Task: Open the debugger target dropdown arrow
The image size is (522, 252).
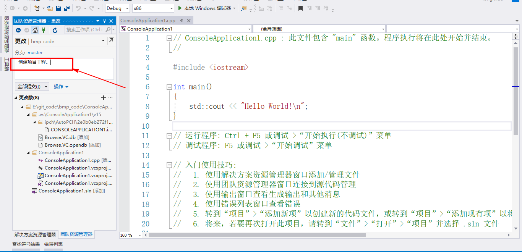Action: [x=234, y=8]
